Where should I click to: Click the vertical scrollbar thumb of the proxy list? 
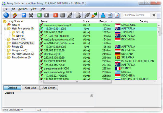[159, 32]
